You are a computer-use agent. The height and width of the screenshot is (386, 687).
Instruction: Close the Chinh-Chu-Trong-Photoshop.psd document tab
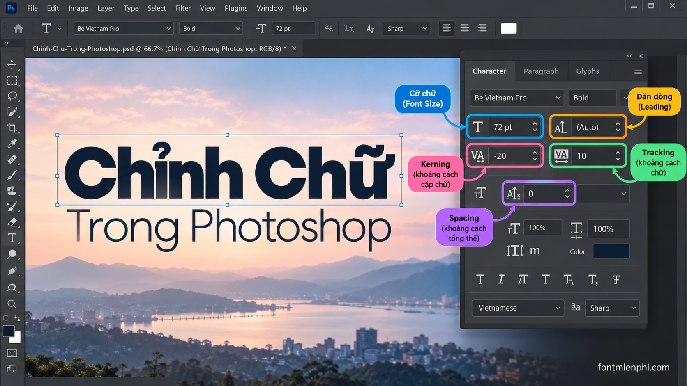294,48
